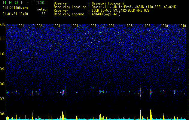Click the 1005 time marker
The image size is (189, 120).
93,26
